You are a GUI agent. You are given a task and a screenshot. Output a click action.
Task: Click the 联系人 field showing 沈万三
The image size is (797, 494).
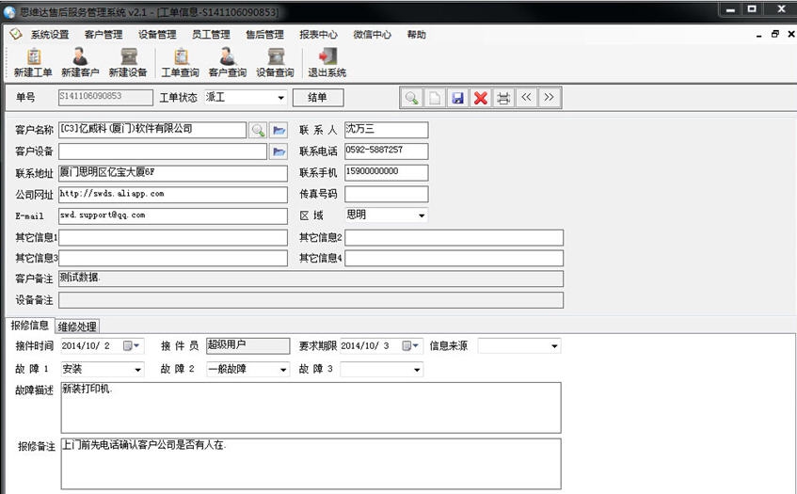(x=387, y=130)
